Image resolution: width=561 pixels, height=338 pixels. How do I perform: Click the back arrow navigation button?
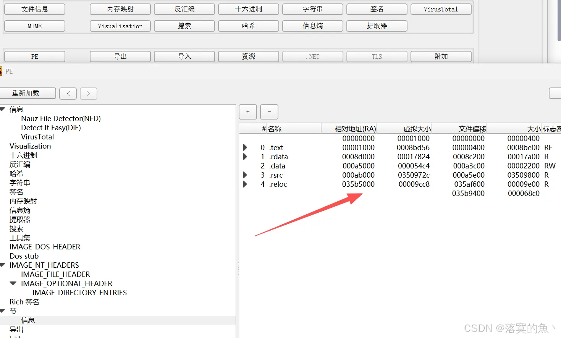click(x=68, y=93)
